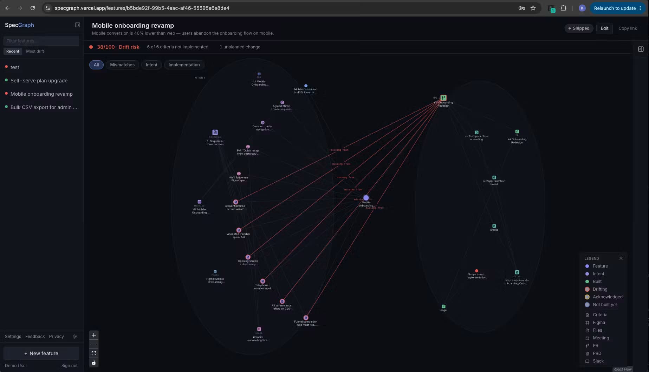Image resolution: width=649 pixels, height=372 pixels.
Task: Open the test feature
Action: pos(42,67)
